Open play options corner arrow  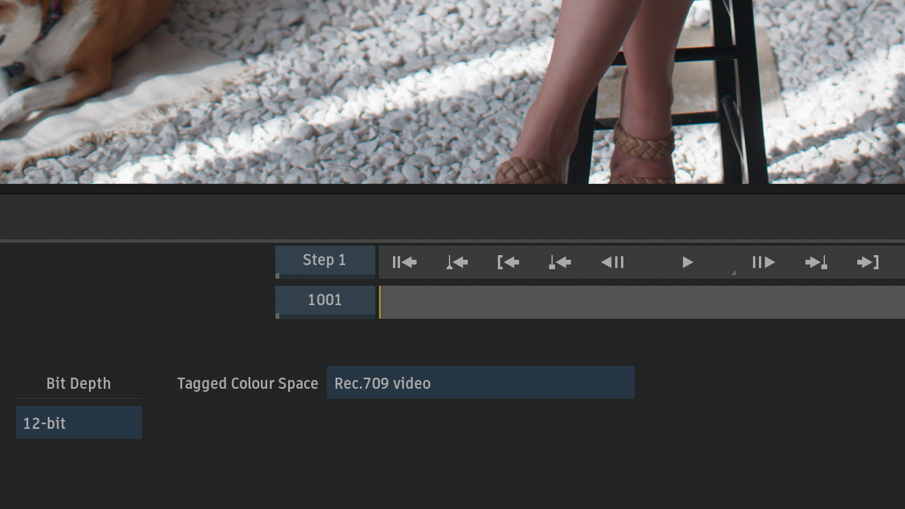(734, 273)
